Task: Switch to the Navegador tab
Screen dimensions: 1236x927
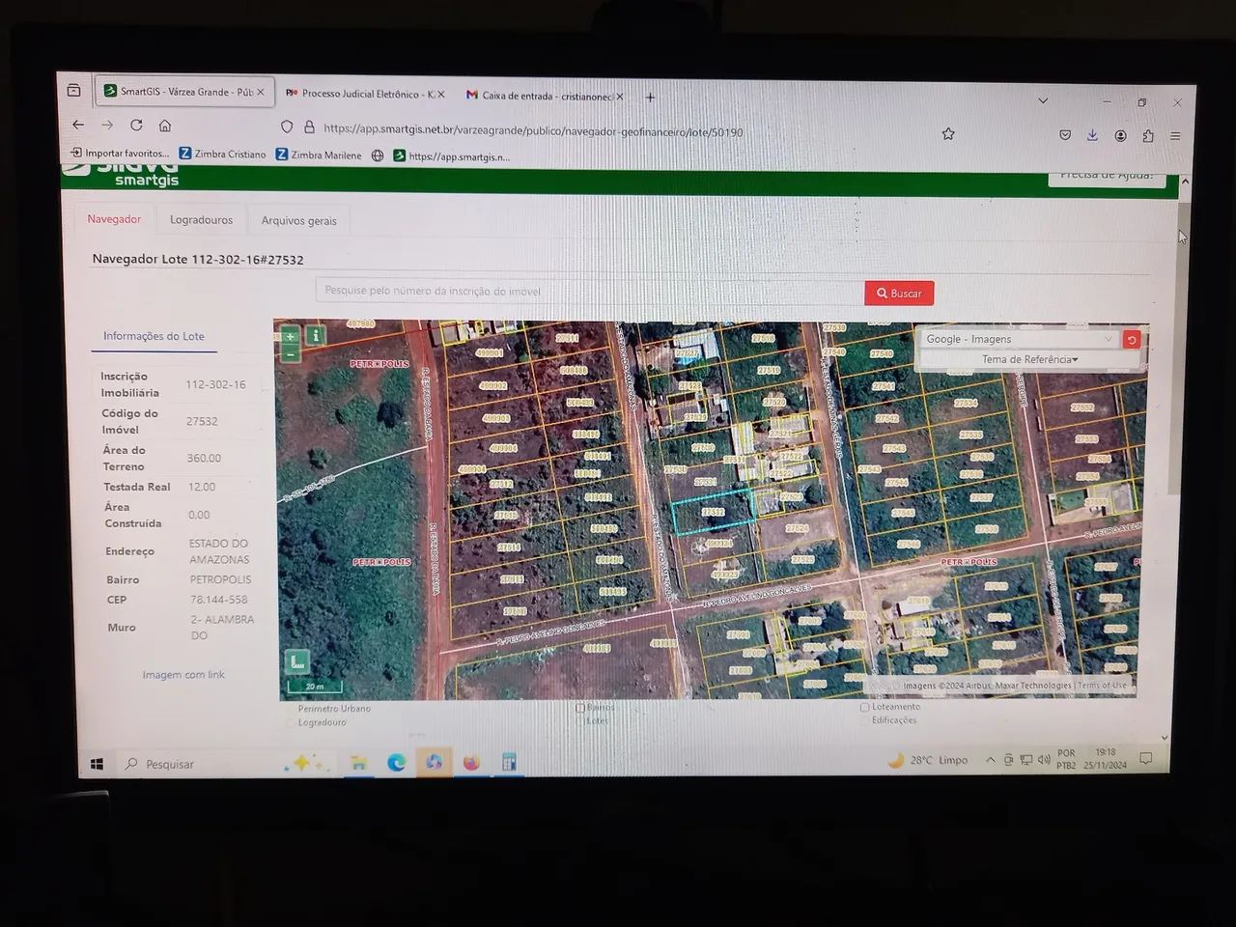Action: (x=114, y=219)
